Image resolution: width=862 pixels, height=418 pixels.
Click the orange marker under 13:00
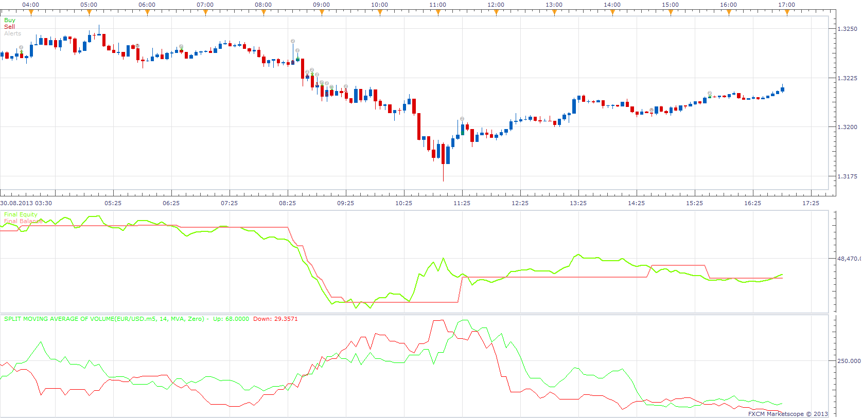[x=554, y=13]
